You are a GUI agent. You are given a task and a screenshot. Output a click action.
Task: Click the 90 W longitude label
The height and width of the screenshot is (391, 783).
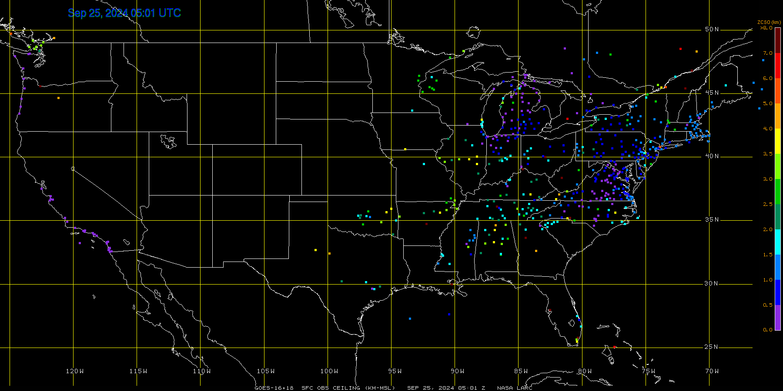coord(458,371)
